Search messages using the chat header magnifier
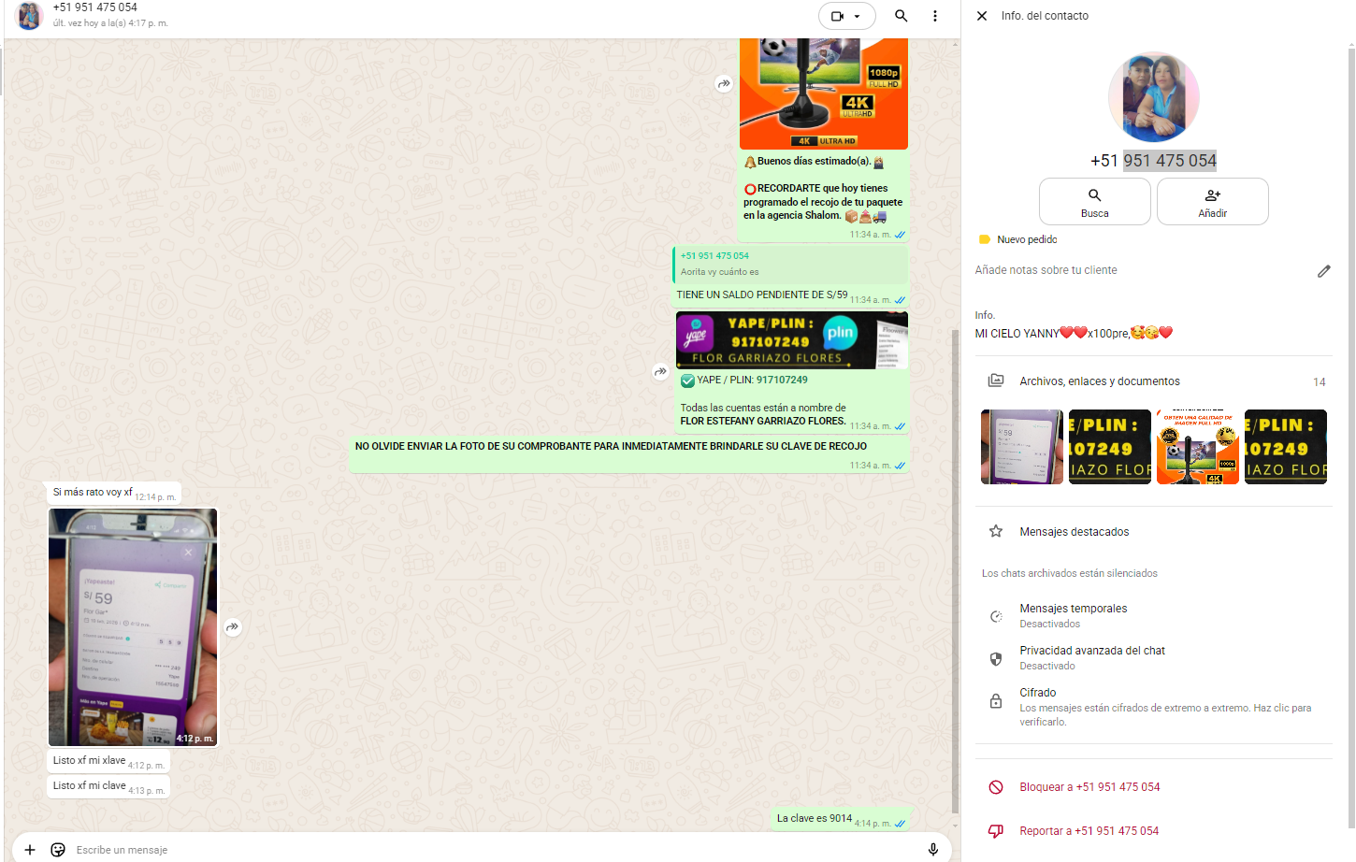This screenshot has height=862, width=1356. pos(901,16)
